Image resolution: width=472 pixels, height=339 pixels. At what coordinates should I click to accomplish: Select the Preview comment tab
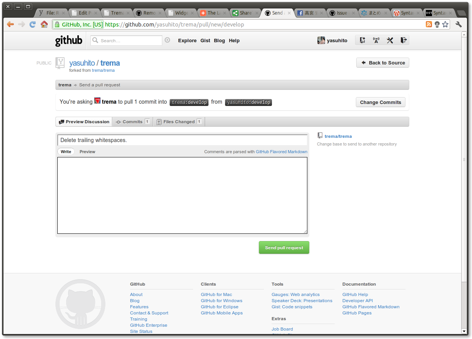[x=87, y=152]
